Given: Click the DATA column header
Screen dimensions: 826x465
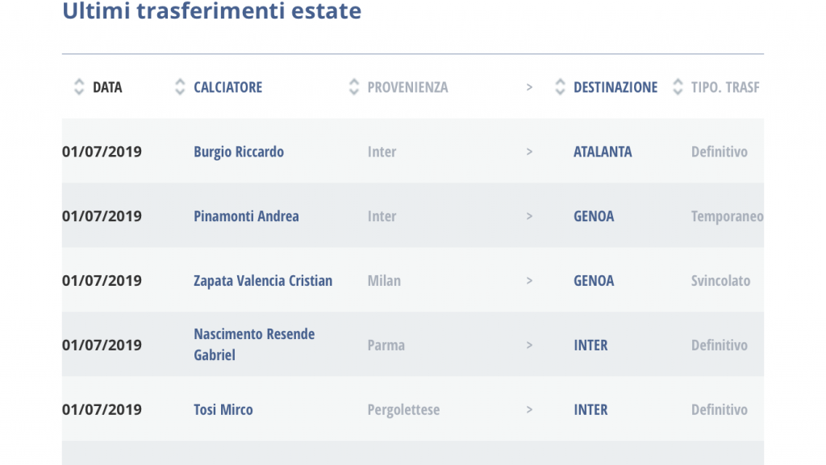Looking at the screenshot, I should pos(107,87).
